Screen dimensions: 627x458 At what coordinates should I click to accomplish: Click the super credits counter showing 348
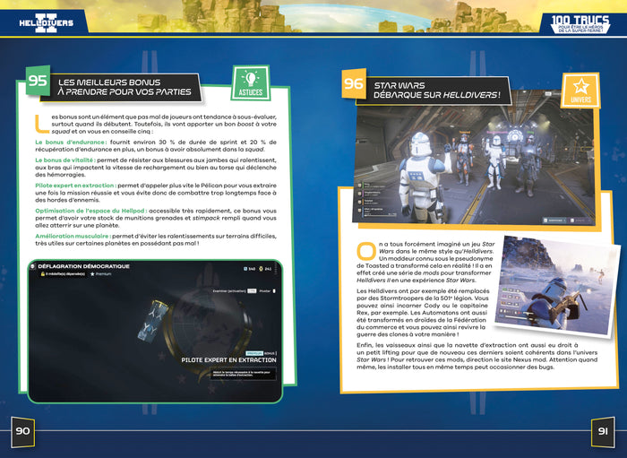246,268
